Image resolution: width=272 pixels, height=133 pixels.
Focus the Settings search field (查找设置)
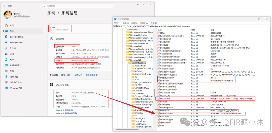point(78,6)
